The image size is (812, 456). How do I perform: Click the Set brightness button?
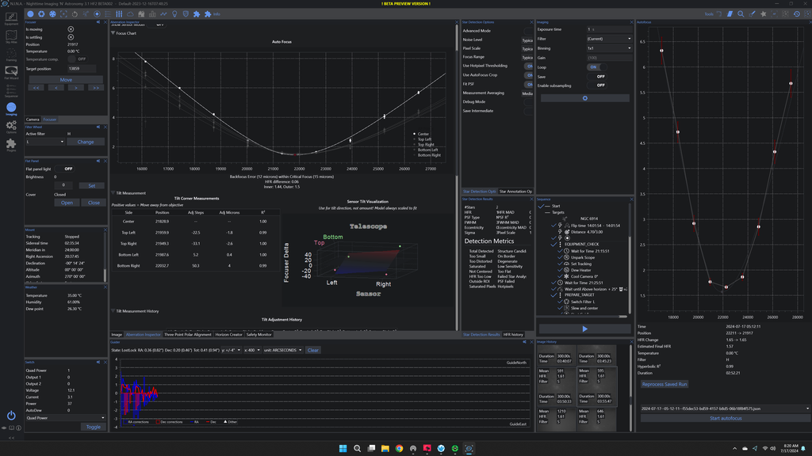pos(92,185)
